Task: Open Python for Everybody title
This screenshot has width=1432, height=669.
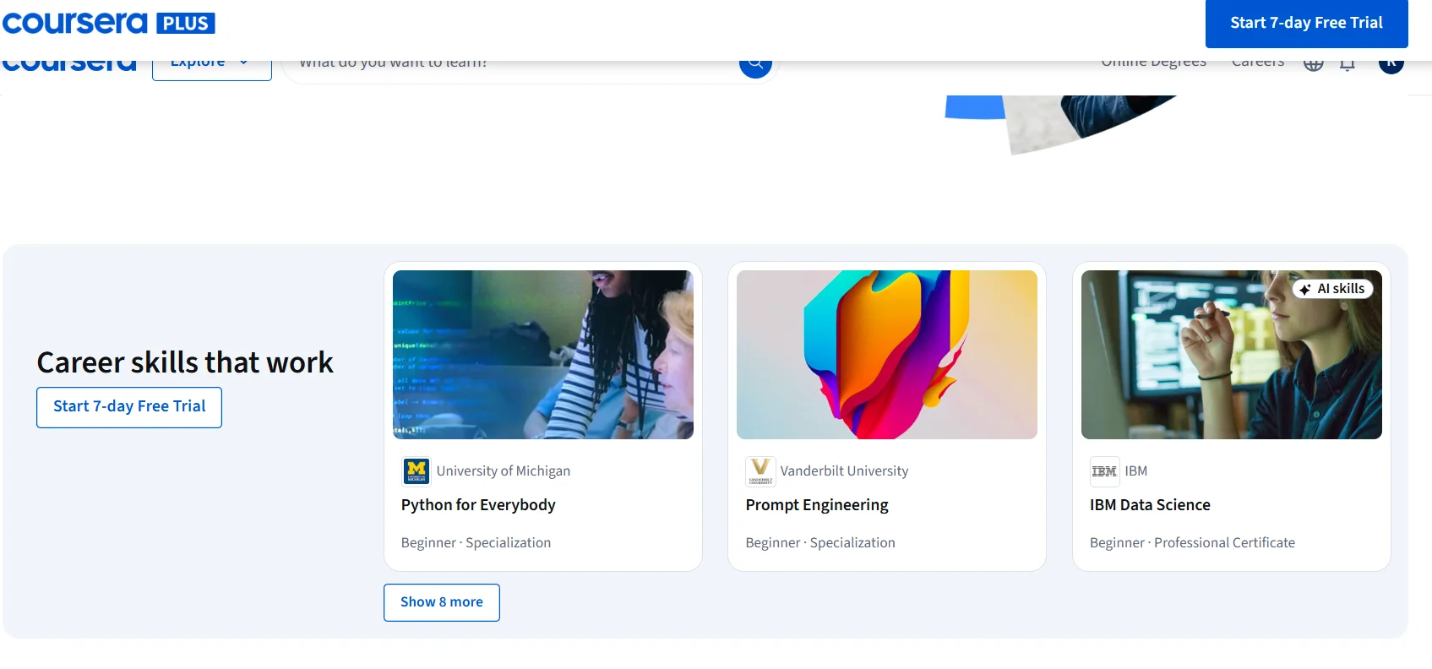Action: point(478,505)
